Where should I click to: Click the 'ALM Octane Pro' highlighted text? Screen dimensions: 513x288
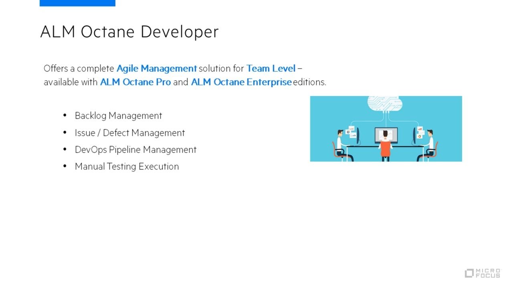pos(135,82)
